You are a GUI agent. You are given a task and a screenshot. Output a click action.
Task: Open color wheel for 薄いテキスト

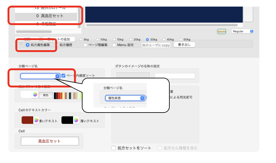(x=76, y=120)
